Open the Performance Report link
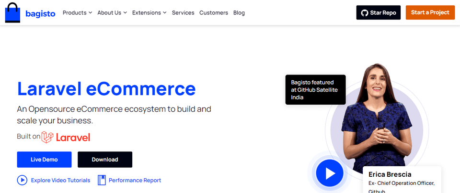The image size is (460, 193). (135, 180)
